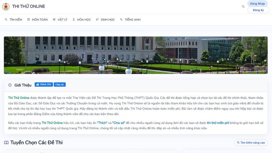Viewport: 272px width, 153px height.
Task: Select SINH HỌC in the navigation
Action: pyautogui.click(x=108, y=20)
